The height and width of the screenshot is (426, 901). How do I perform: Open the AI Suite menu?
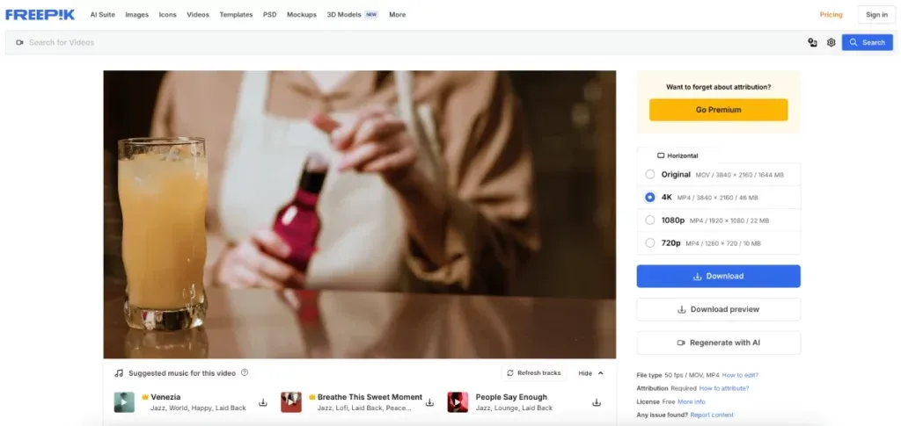pyautogui.click(x=102, y=15)
